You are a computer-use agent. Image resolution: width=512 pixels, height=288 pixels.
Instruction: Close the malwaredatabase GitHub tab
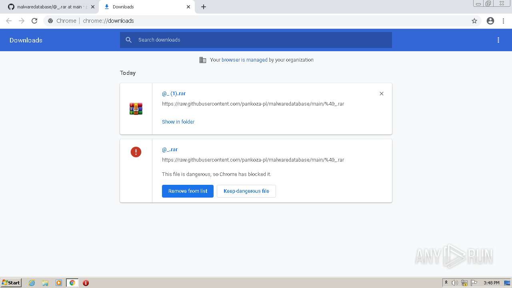tap(92, 7)
